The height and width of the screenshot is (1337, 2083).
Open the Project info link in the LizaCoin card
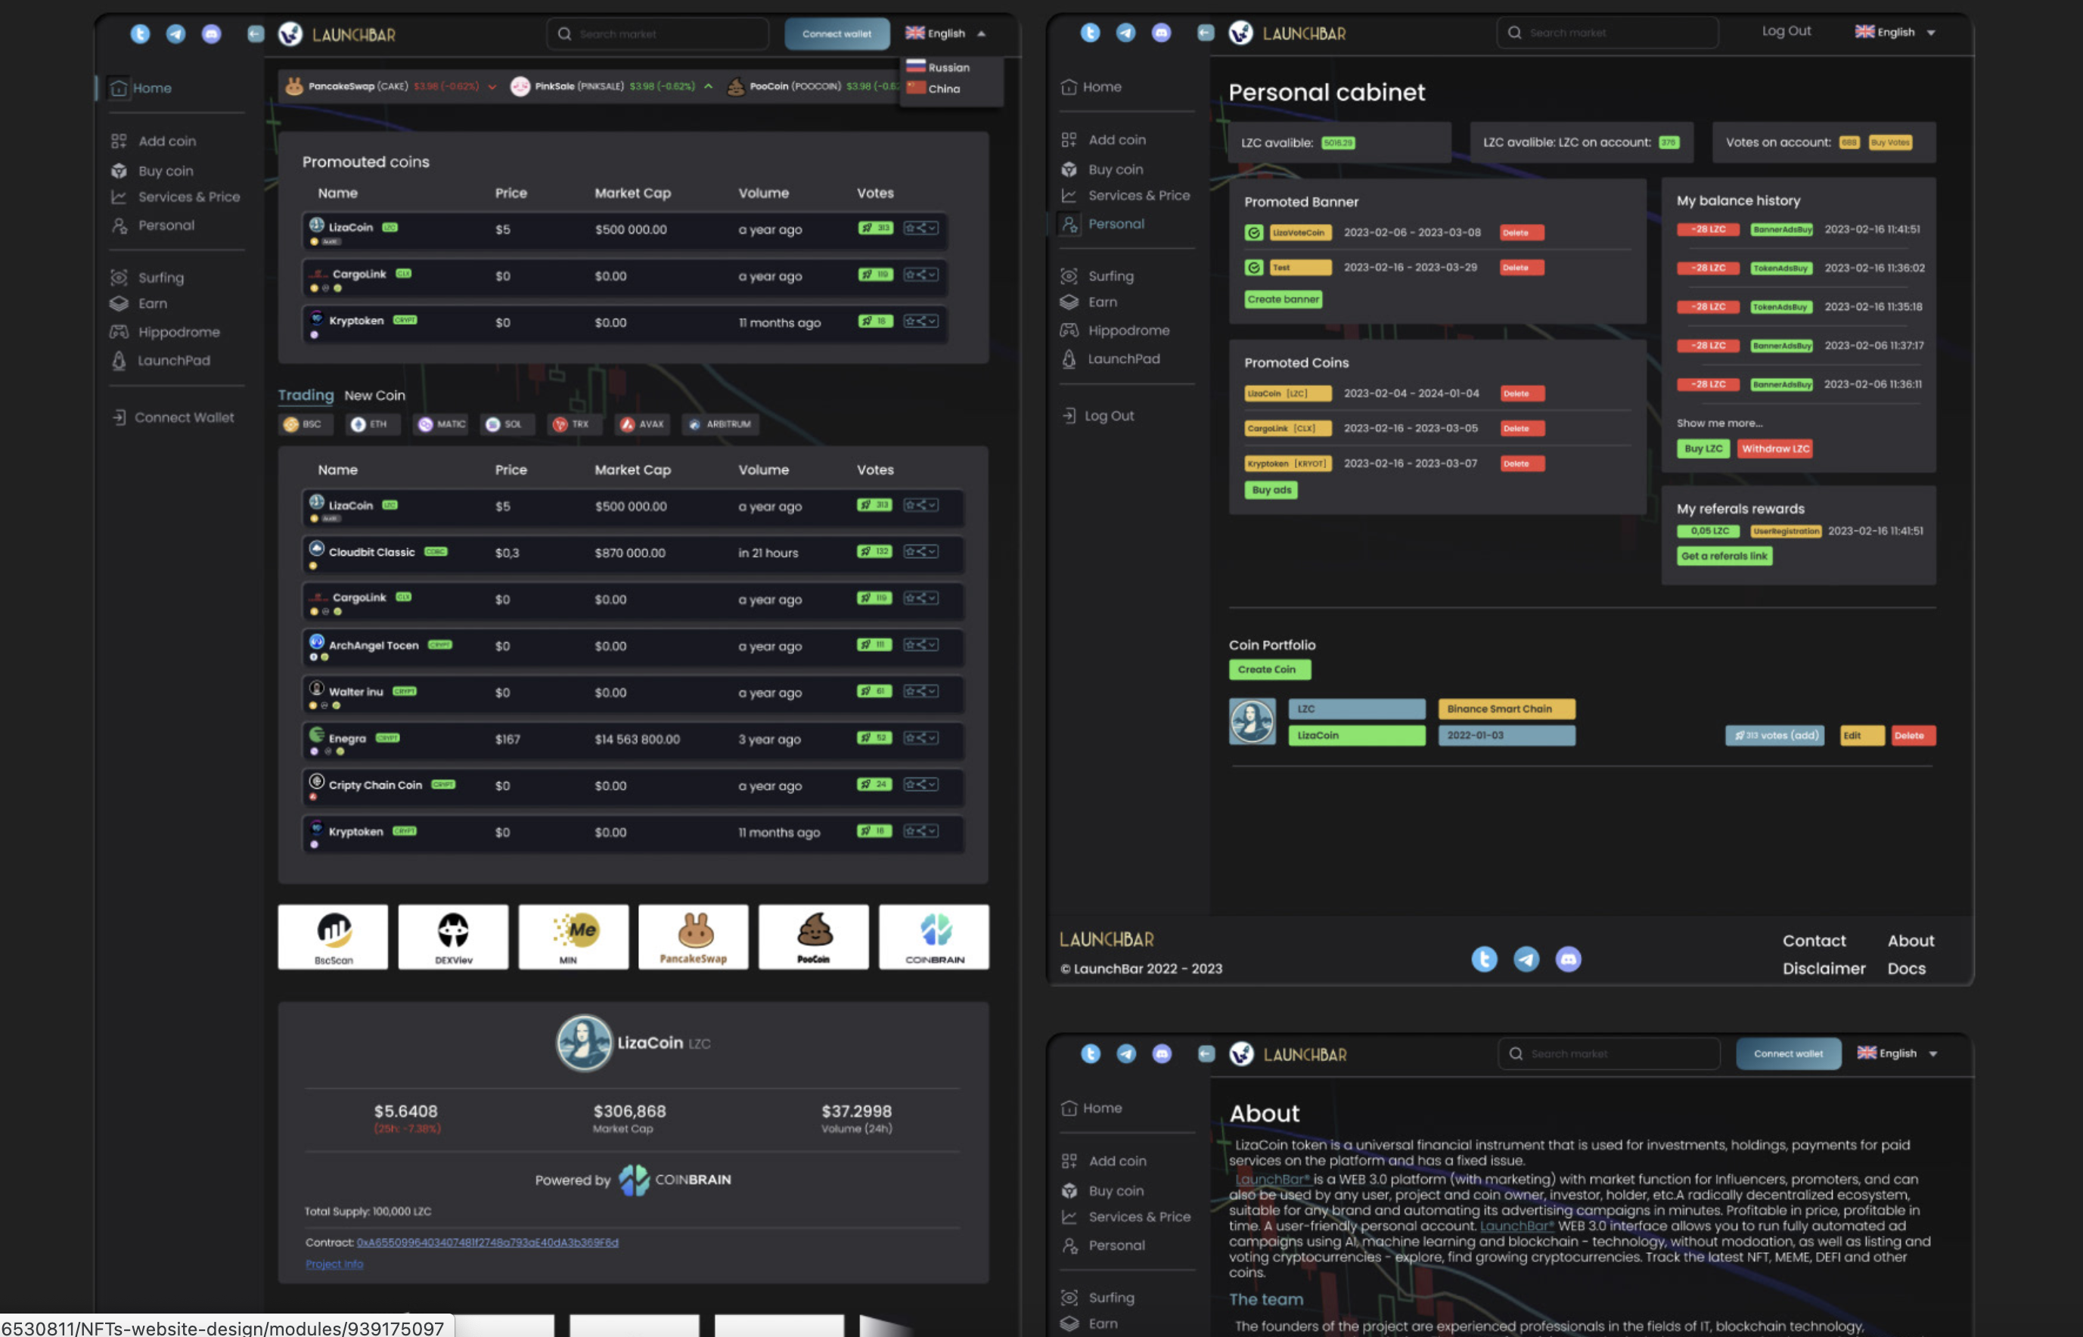334,1264
